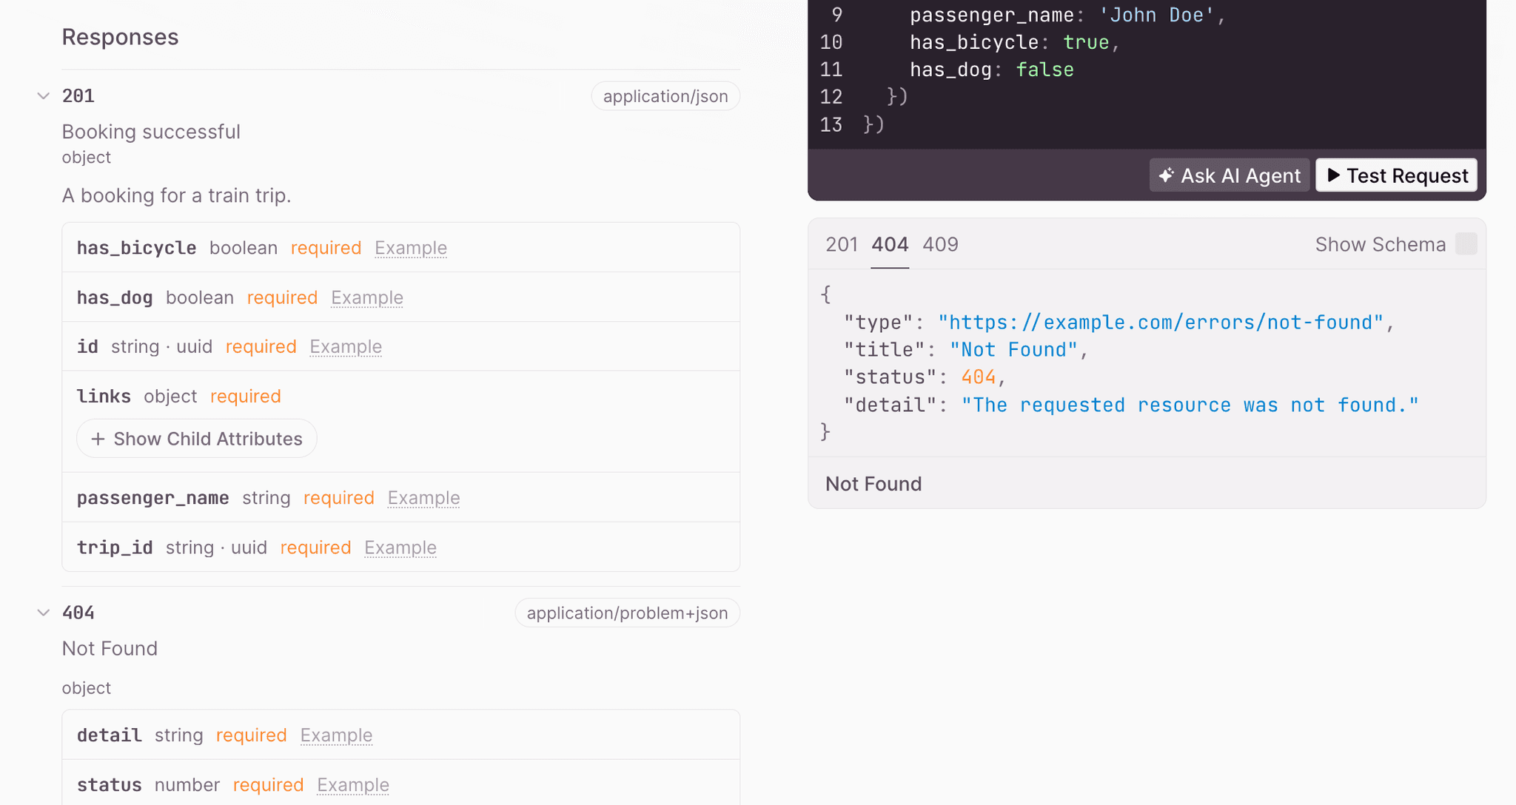
Task: Click the required label for links
Action: [246, 397]
